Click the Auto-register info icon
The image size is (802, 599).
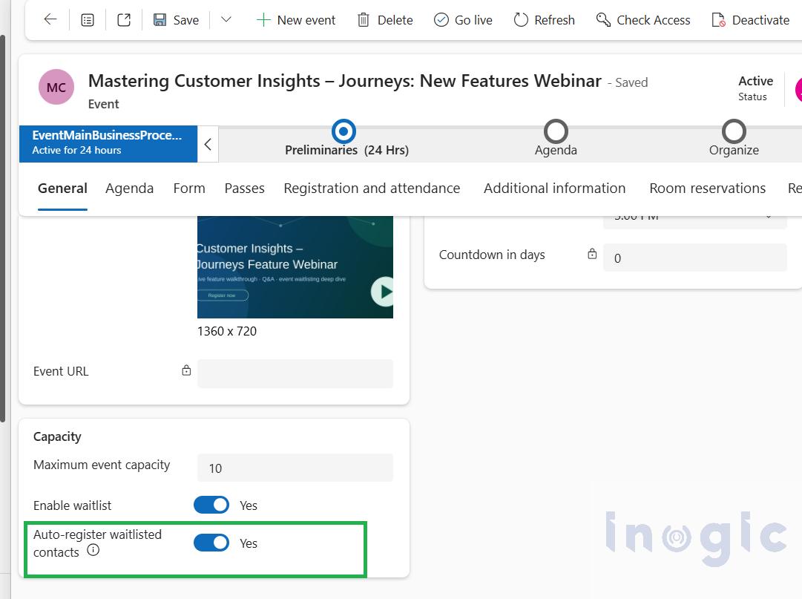click(93, 551)
